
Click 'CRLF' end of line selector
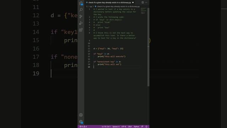click(130, 127)
